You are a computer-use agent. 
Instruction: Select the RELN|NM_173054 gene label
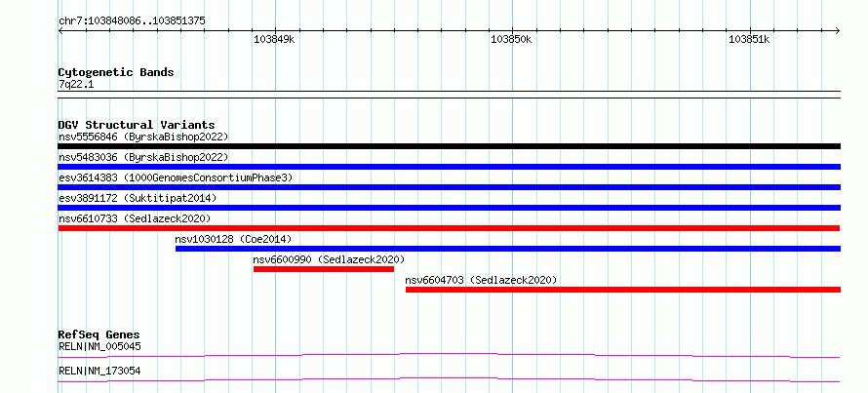[x=99, y=371]
